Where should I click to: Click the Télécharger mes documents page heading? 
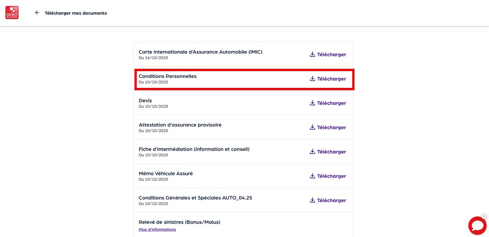[x=76, y=13]
